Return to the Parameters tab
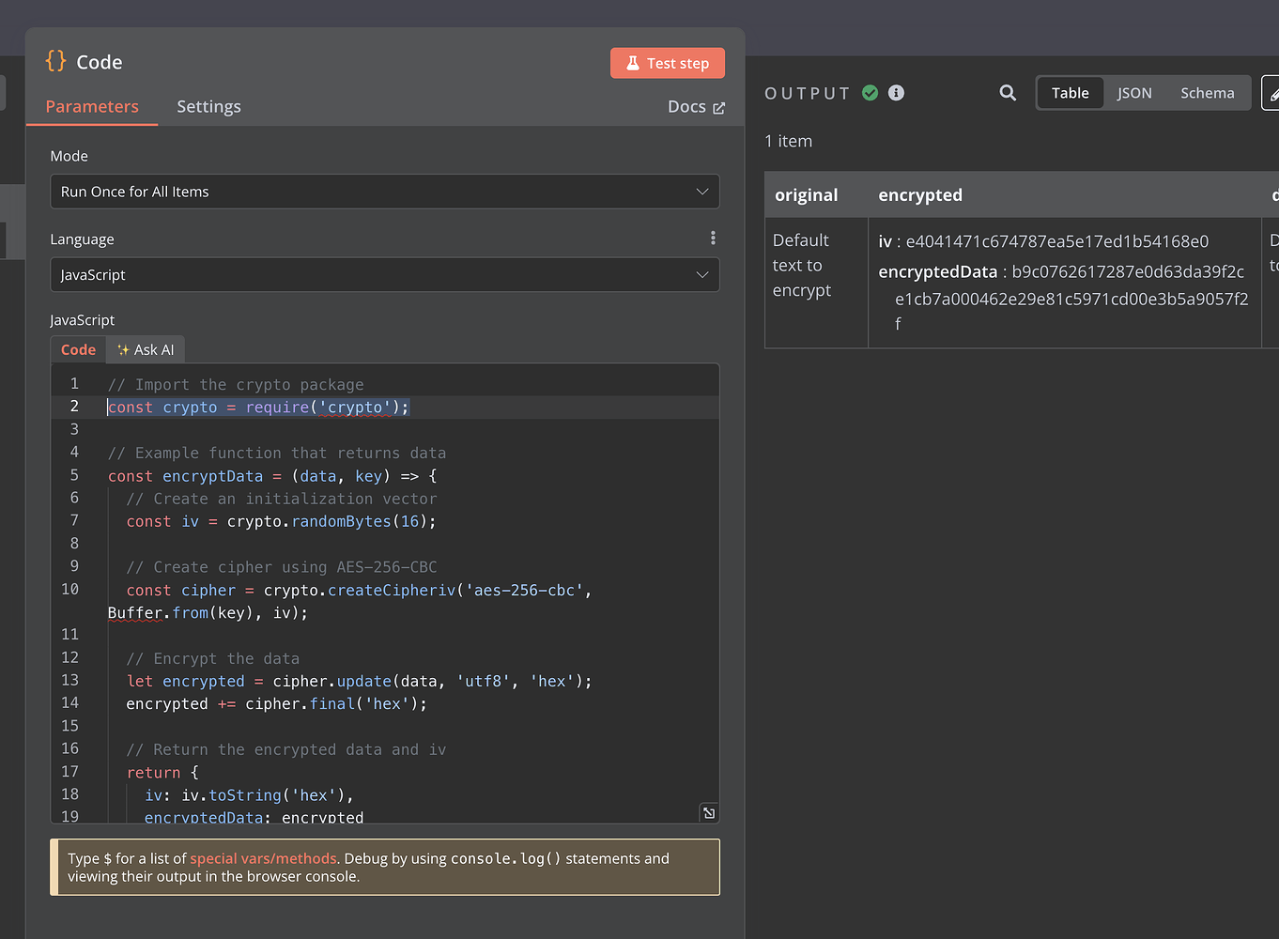 pos(91,106)
